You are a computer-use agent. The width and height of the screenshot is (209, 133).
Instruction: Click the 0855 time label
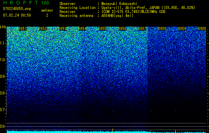(102, 29)
